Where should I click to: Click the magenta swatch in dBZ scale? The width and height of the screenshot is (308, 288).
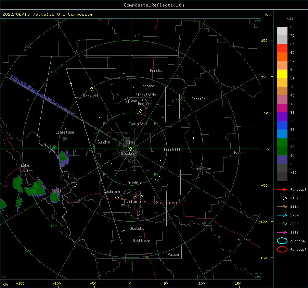pos(282,108)
